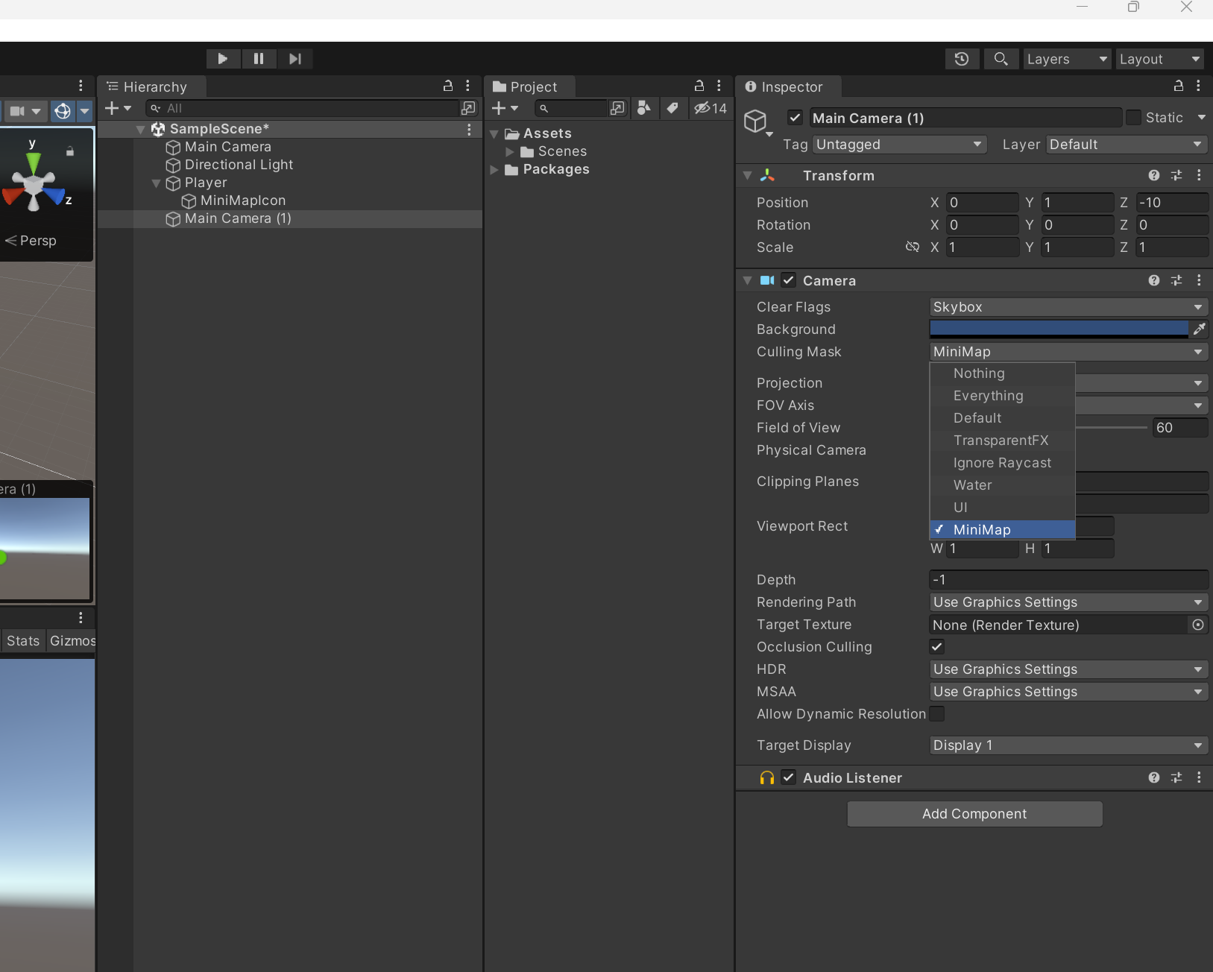Open the Layer dropdown showing Default
The width and height of the screenshot is (1213, 972).
coord(1127,145)
